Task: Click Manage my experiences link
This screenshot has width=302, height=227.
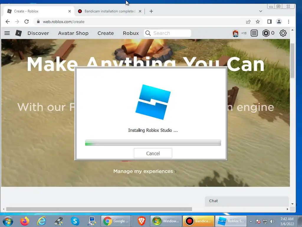Action: (145, 171)
